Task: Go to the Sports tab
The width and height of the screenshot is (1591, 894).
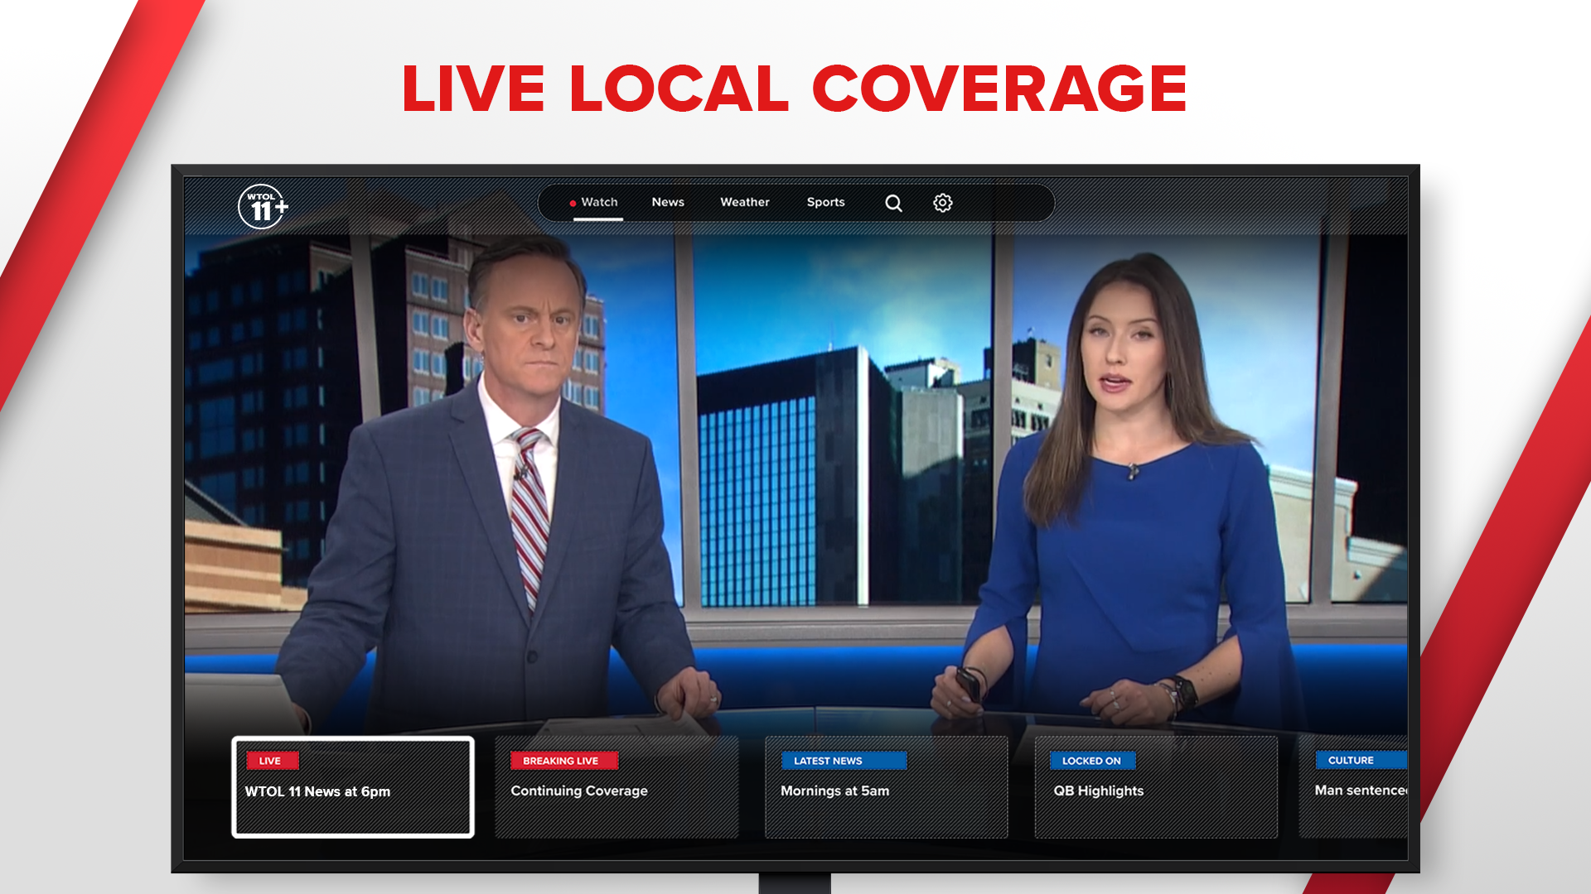Action: [825, 202]
